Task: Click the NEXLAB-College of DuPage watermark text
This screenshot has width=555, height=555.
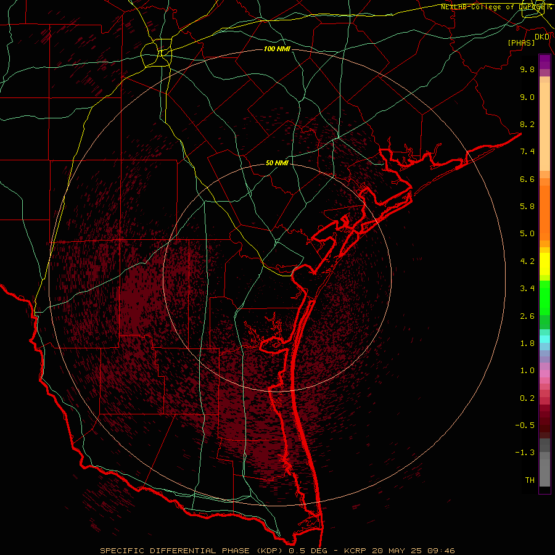Action: point(496,7)
